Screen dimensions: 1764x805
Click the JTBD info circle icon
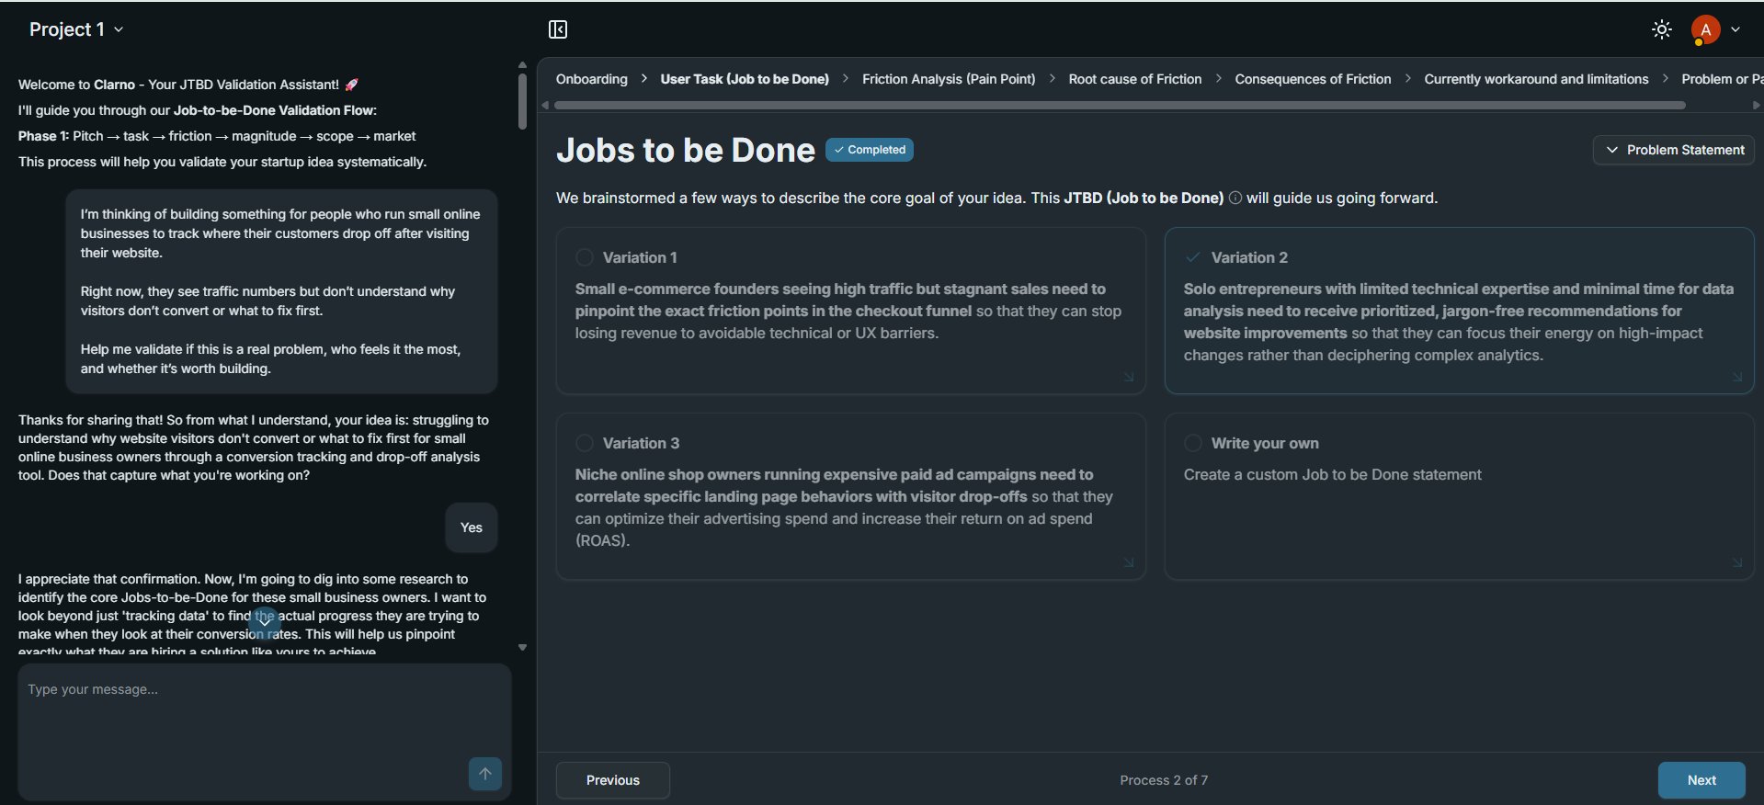[1235, 198]
